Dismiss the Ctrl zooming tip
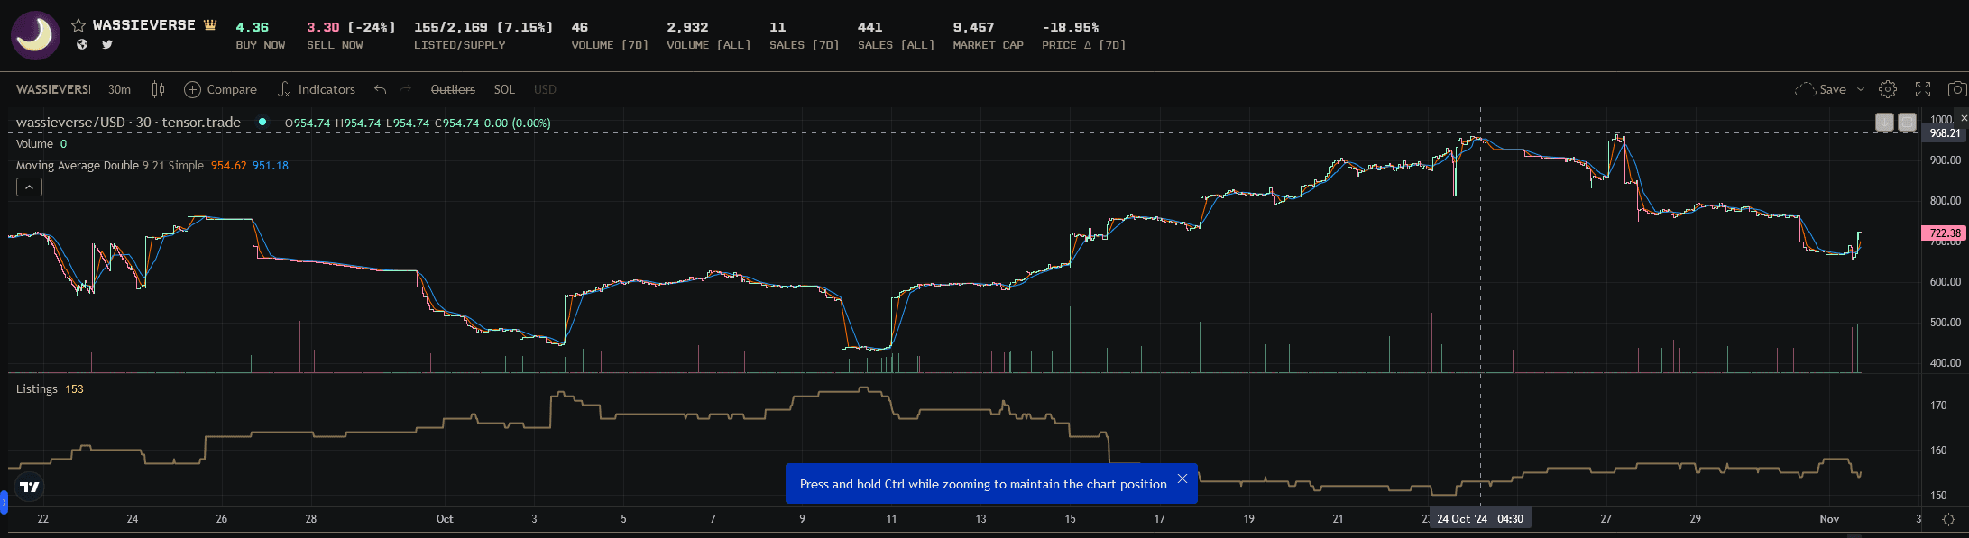The height and width of the screenshot is (538, 1969). [x=1182, y=479]
